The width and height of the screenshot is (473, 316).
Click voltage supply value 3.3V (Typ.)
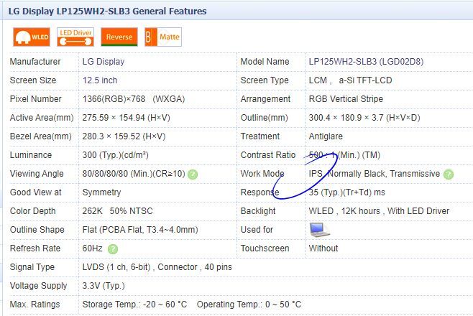(104, 286)
